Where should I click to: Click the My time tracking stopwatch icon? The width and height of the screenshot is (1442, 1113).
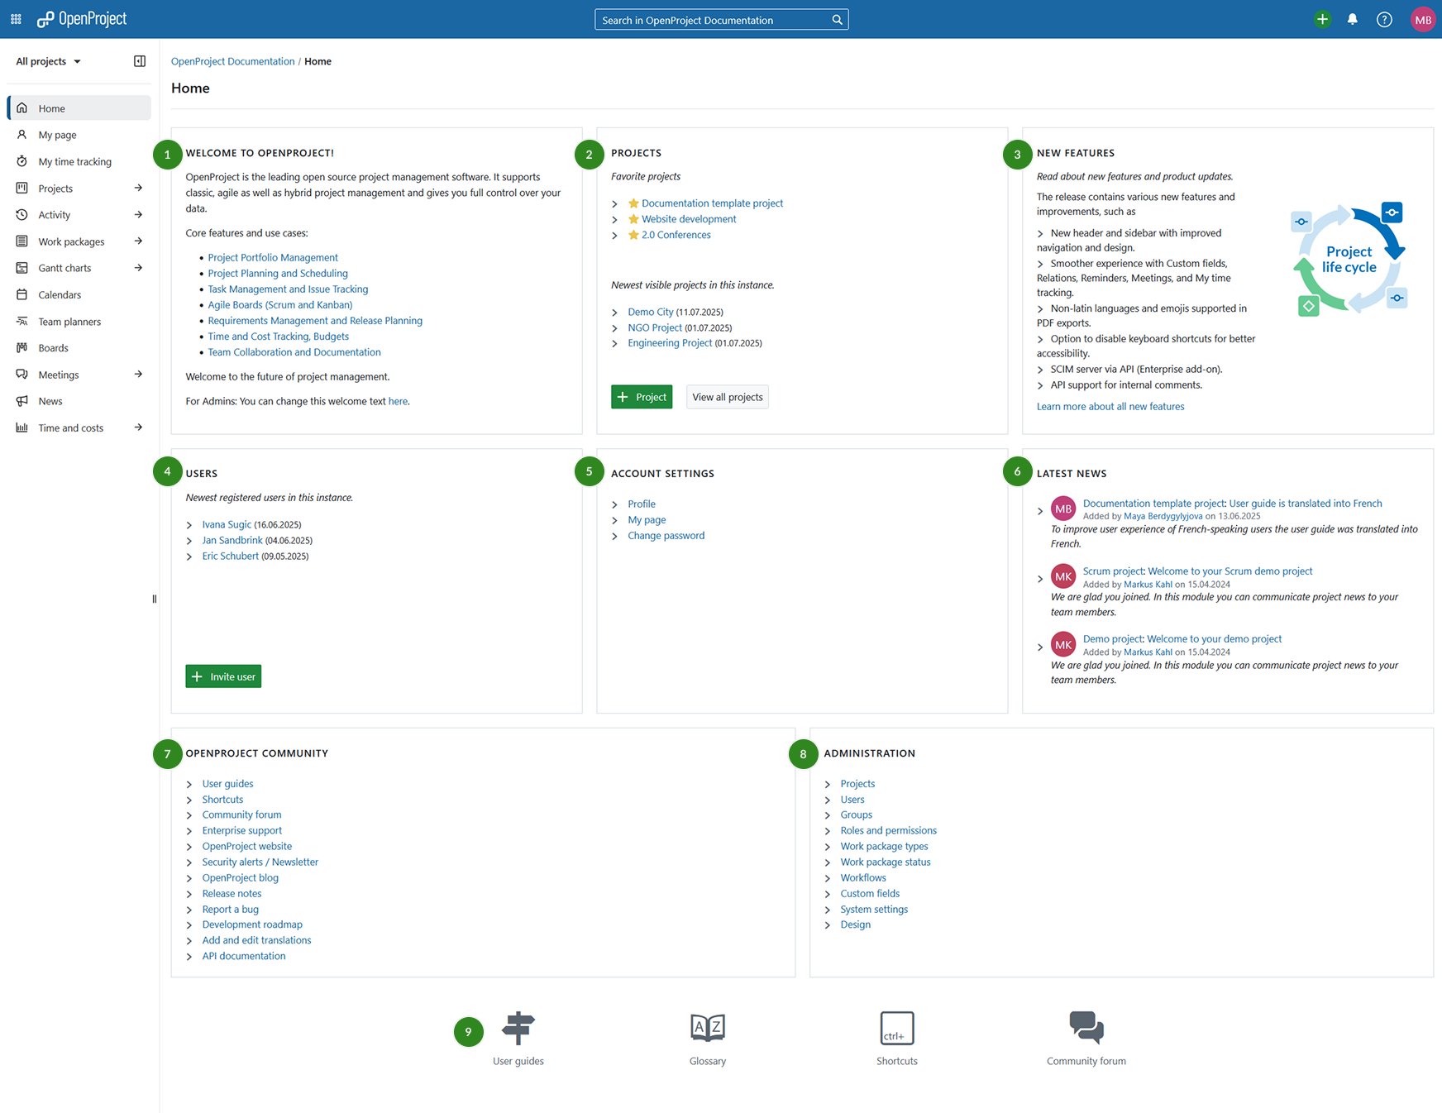click(22, 161)
